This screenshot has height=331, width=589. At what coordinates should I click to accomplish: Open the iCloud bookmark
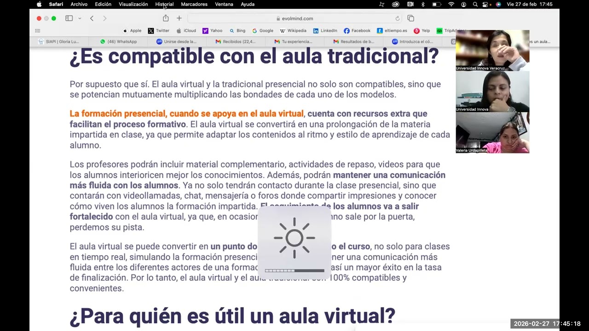[186, 31]
